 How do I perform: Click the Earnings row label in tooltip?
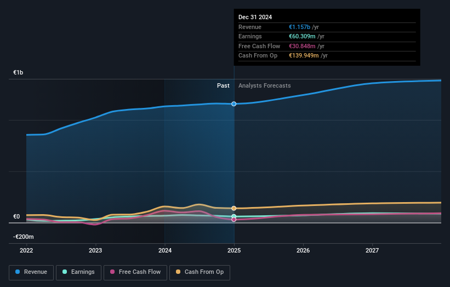click(250, 36)
